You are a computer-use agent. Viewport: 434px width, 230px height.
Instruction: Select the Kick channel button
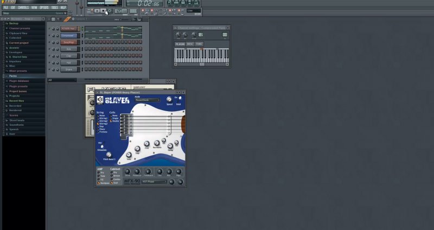[x=69, y=49]
